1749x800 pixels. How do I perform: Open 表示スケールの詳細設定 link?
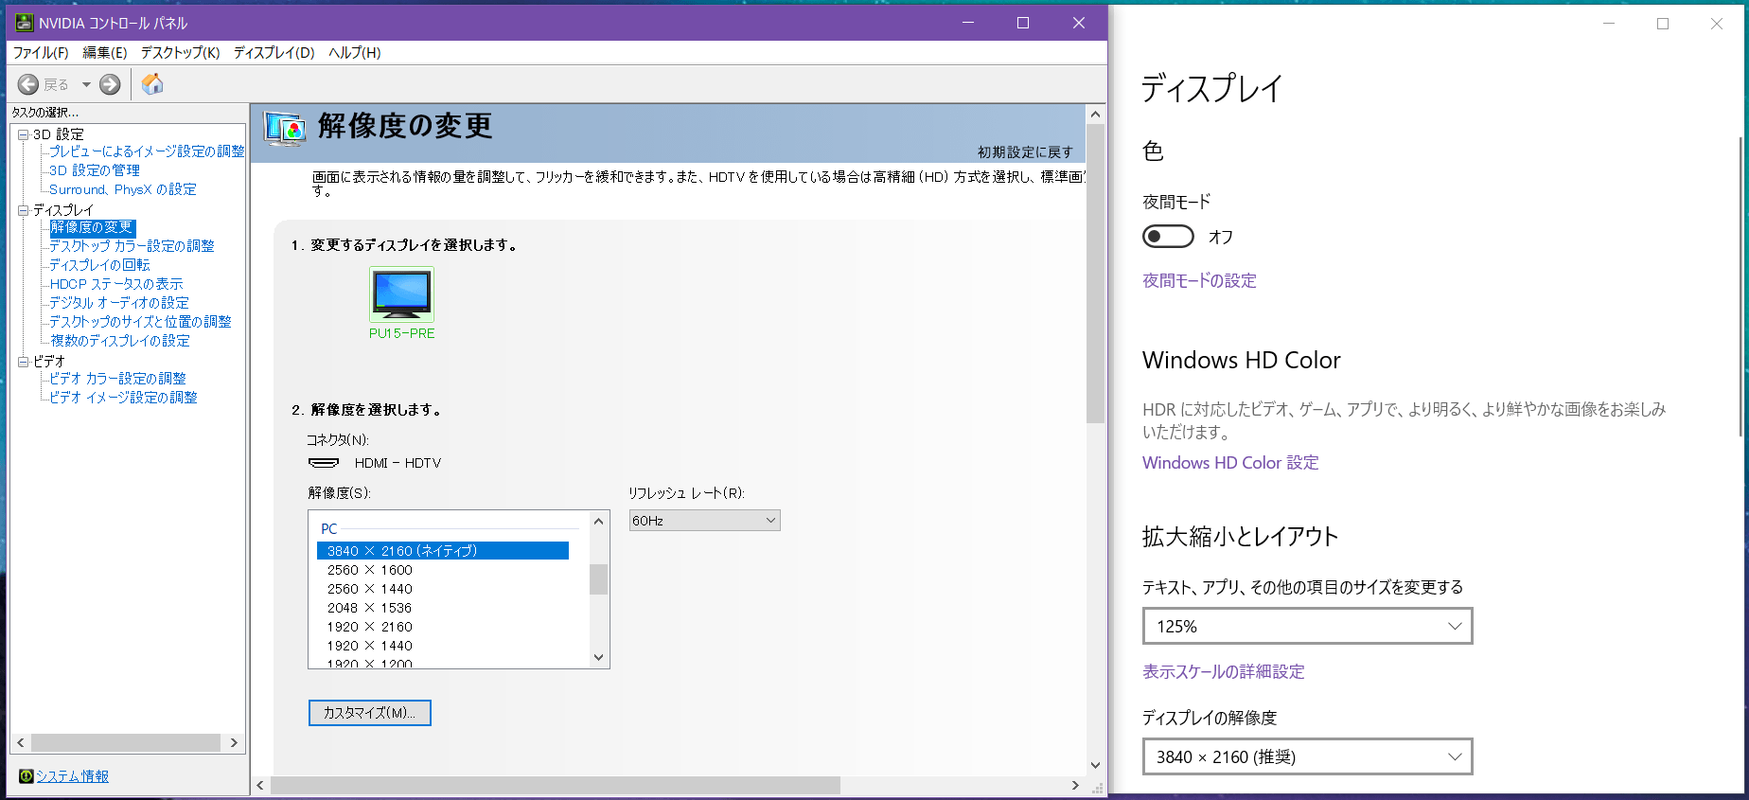[1224, 672]
